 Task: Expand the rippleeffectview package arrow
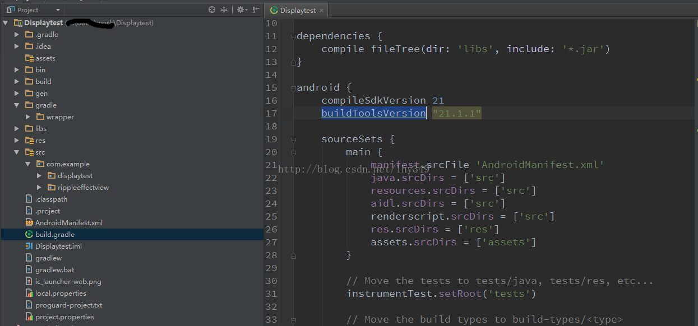click(39, 188)
